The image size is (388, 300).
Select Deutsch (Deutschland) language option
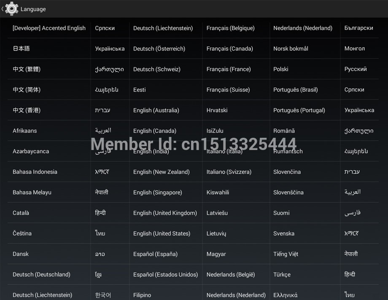click(41, 274)
